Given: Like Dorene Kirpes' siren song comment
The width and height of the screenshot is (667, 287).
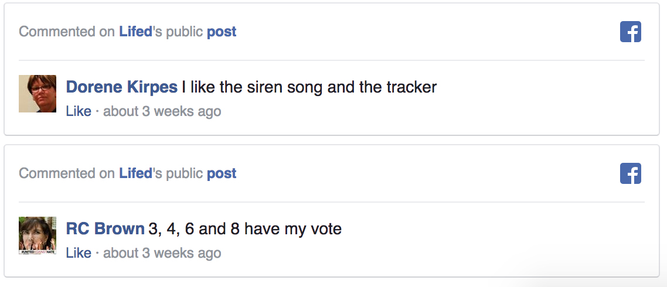Looking at the screenshot, I should tap(79, 111).
